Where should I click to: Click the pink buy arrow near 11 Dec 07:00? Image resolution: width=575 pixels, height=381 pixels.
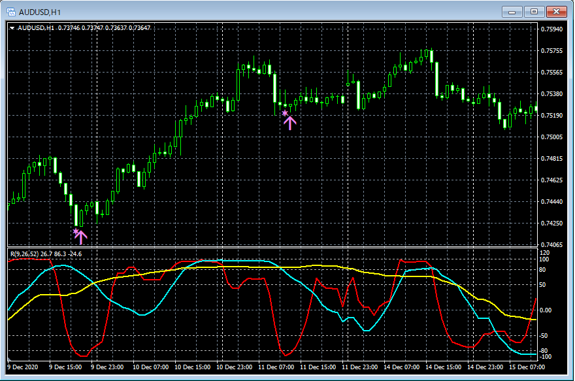290,122
